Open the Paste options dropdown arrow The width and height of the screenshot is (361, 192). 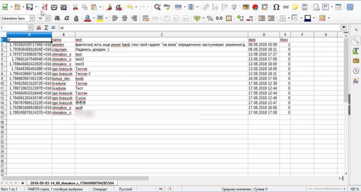[x=100, y=7]
